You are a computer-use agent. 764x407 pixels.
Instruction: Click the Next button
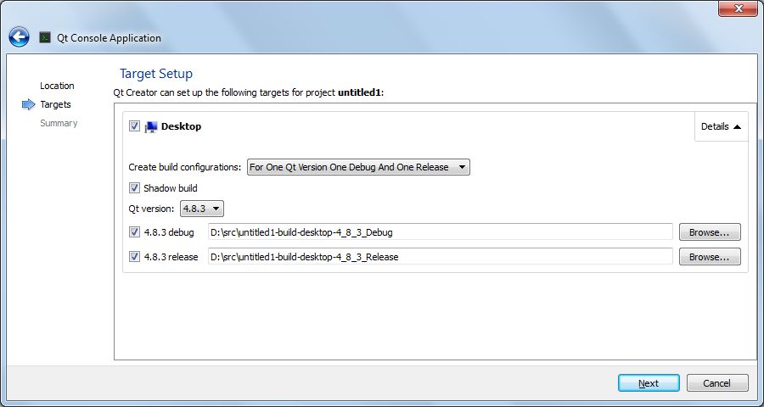click(649, 383)
